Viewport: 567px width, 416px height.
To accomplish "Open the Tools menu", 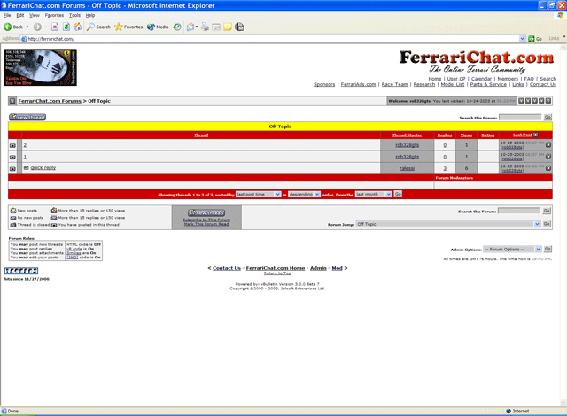I will pyautogui.click(x=74, y=15).
